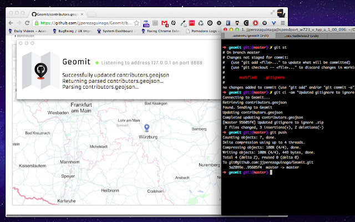Open the Daily Videos bookmark
The image size is (355, 222).
click(x=22, y=31)
